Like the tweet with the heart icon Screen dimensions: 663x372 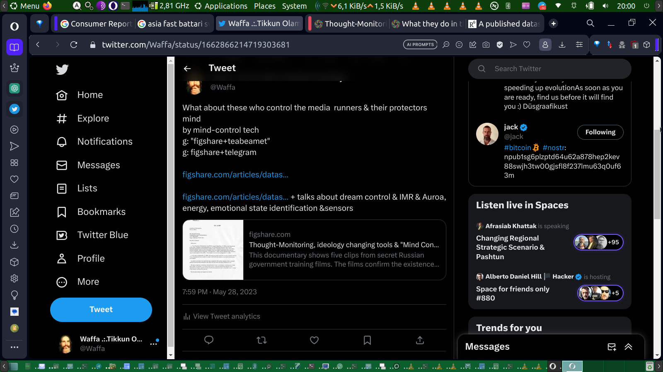(315, 340)
